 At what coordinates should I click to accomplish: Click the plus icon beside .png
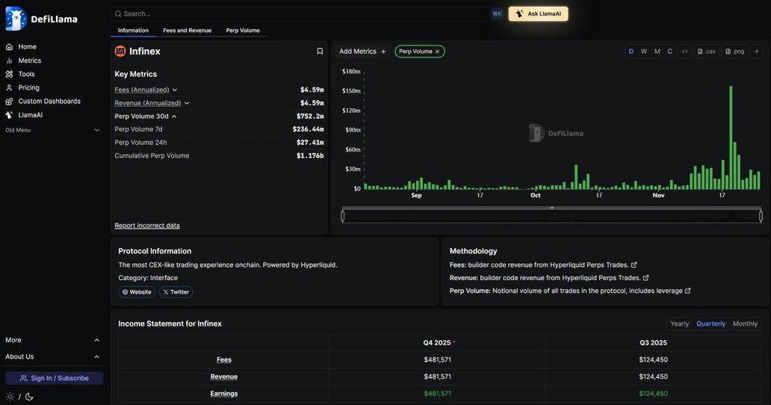[x=757, y=52]
